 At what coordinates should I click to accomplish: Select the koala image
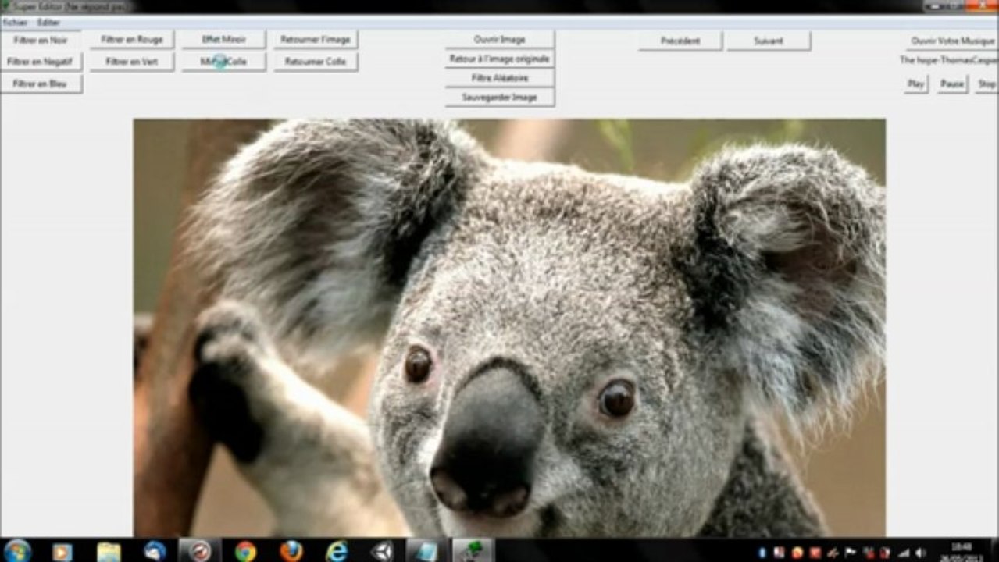[x=509, y=328]
